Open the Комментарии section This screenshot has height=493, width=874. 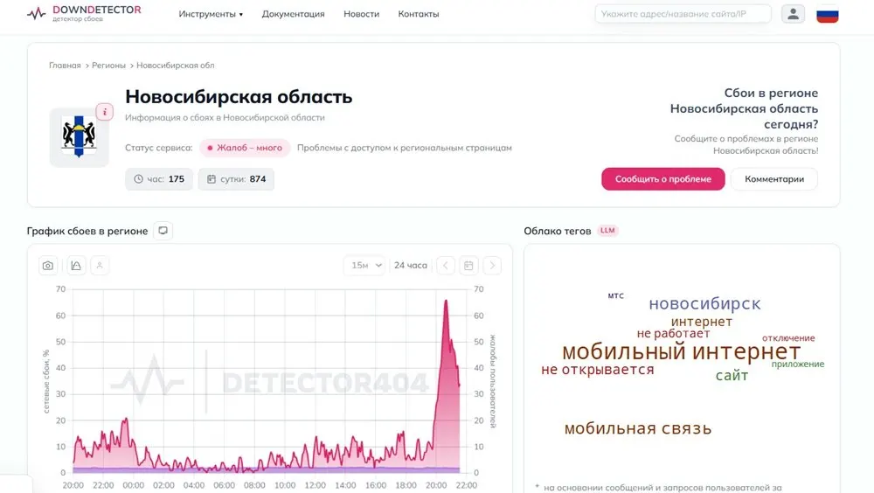(x=774, y=179)
